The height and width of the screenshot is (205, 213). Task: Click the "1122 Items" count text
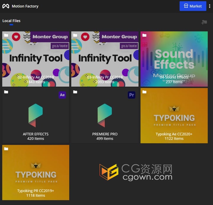tap(174, 138)
